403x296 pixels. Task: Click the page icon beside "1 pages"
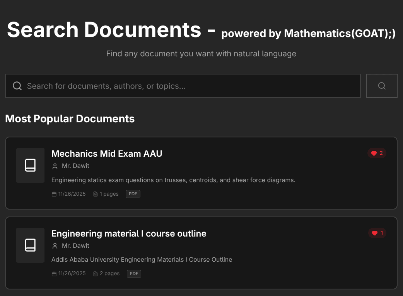click(x=96, y=194)
